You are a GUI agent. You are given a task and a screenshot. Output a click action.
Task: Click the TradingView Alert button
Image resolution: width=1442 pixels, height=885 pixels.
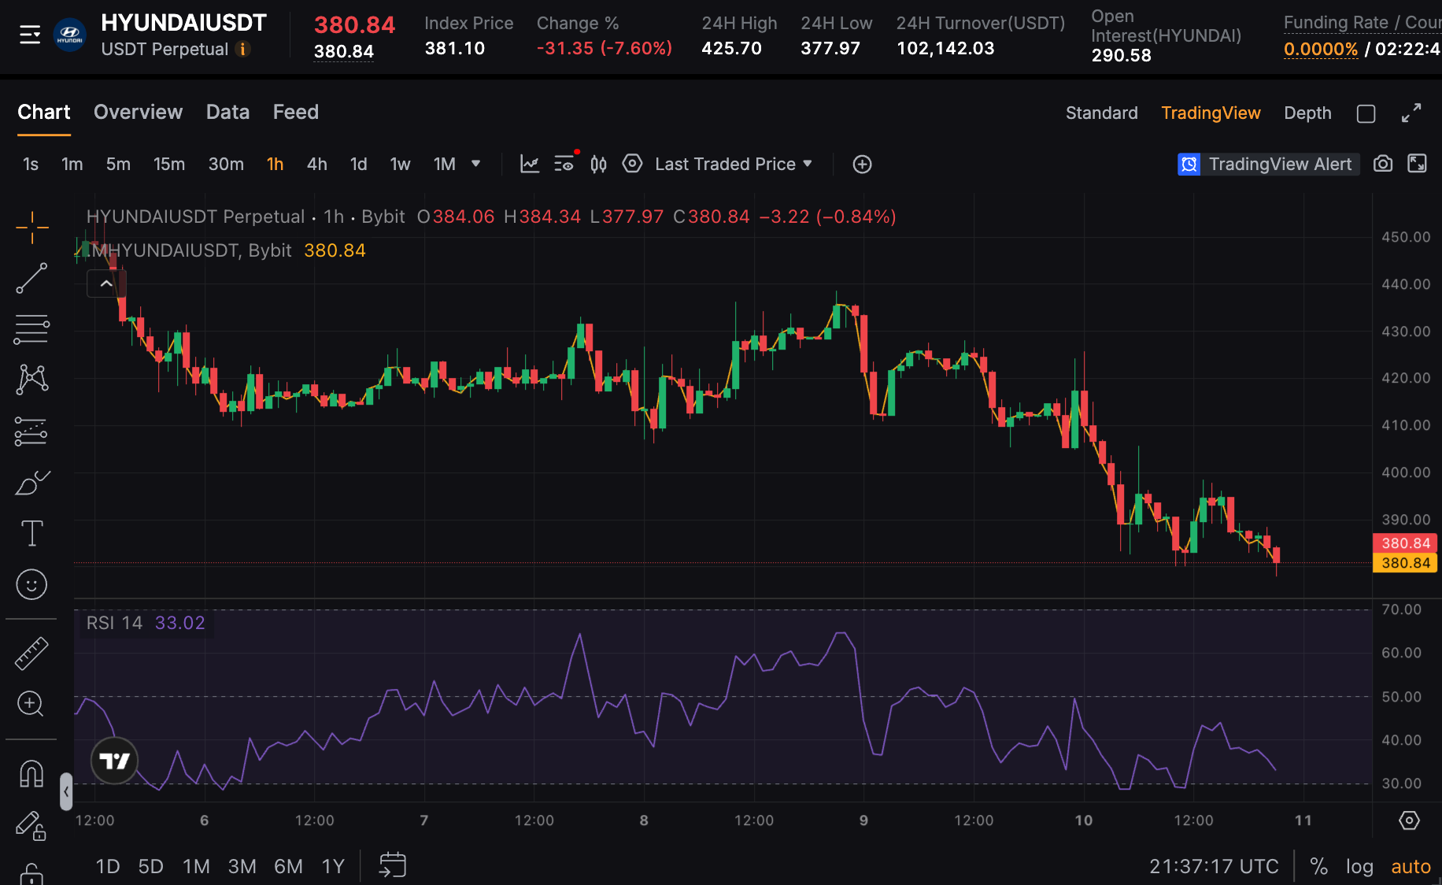coord(1268,164)
